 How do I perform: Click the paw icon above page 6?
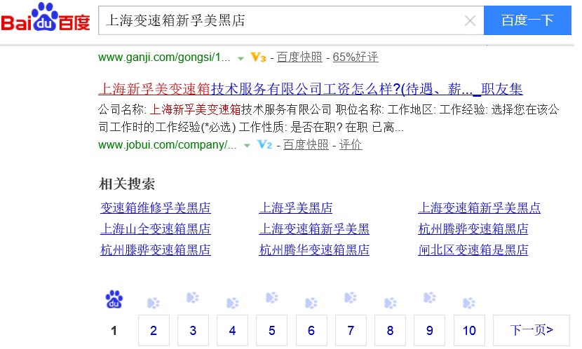tap(311, 303)
